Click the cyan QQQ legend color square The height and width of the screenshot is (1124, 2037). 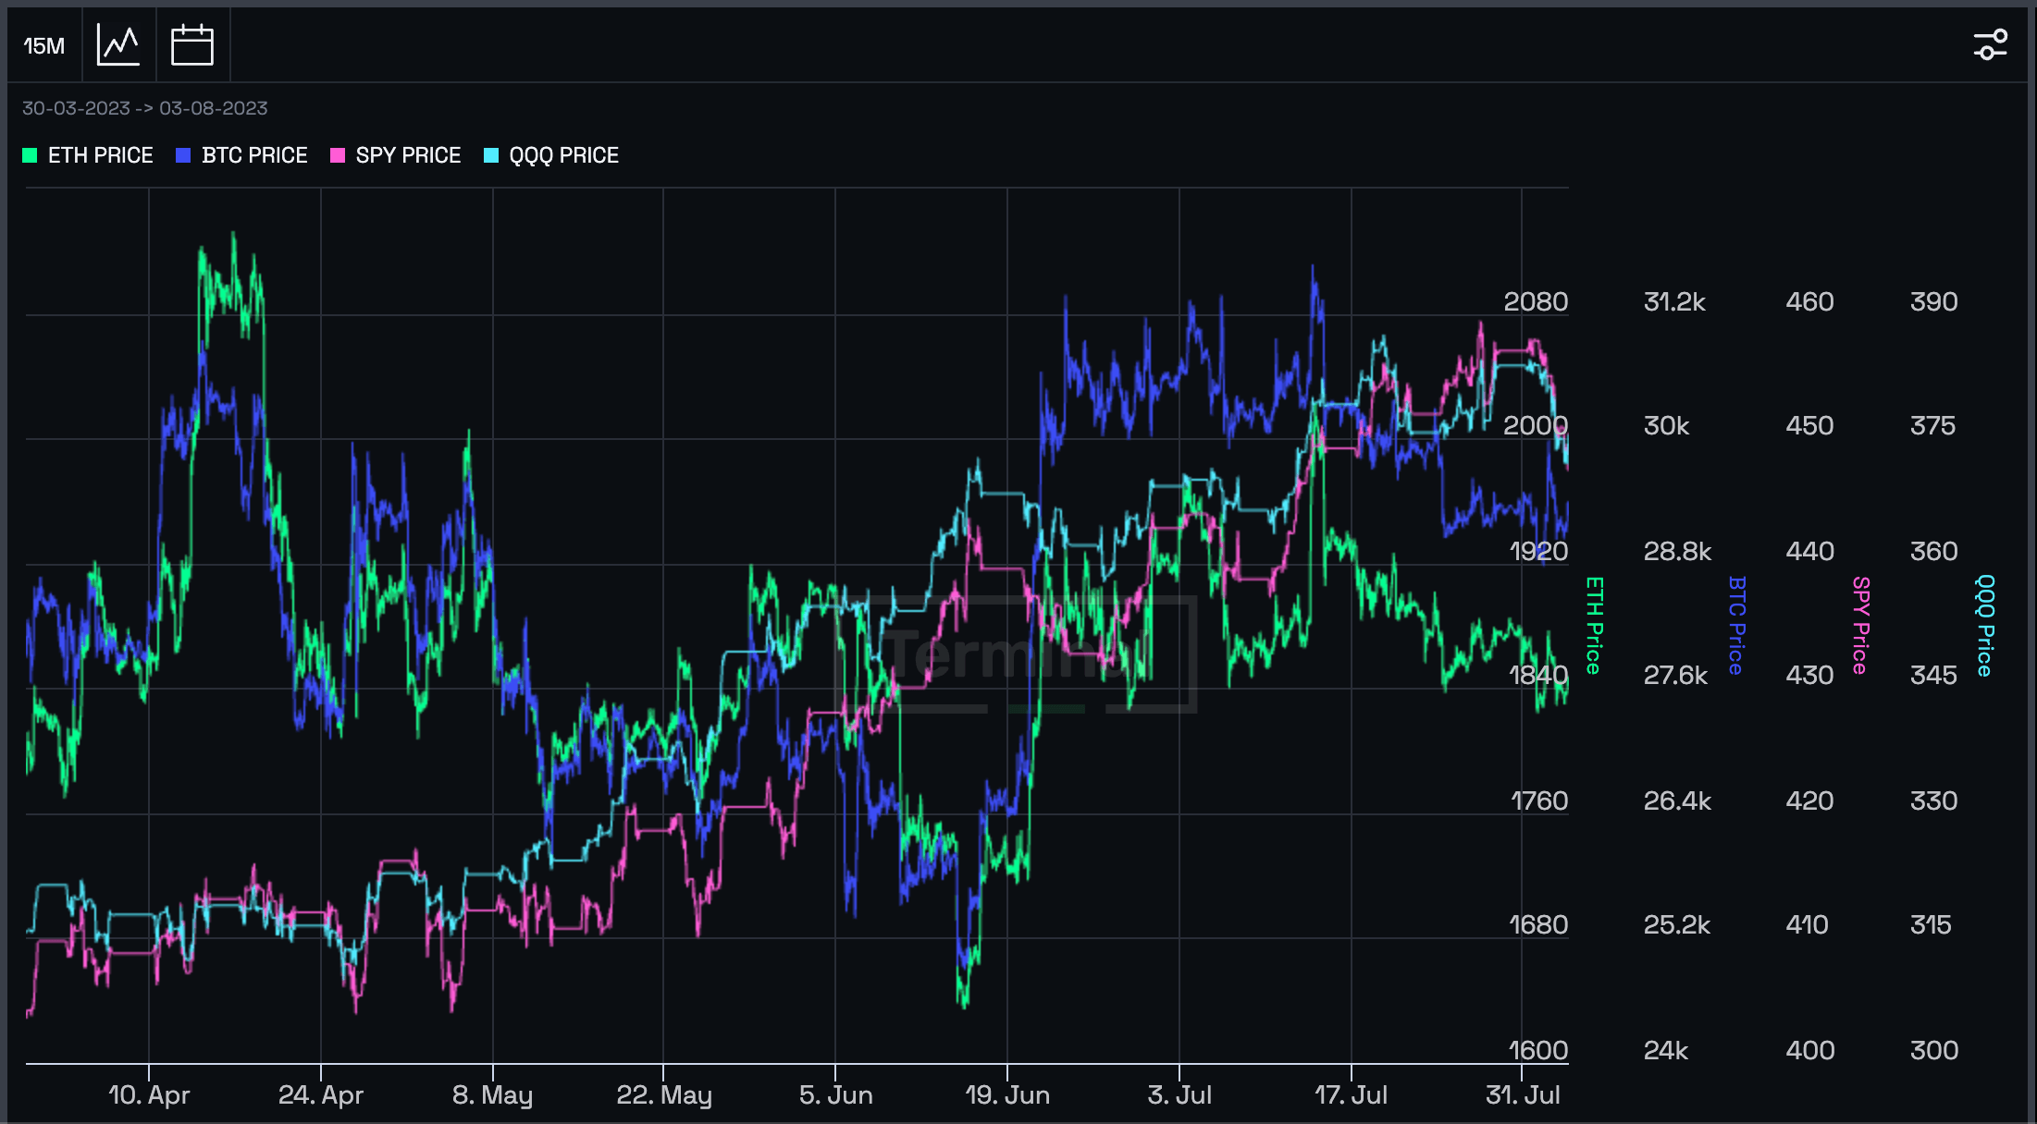pos(491,155)
